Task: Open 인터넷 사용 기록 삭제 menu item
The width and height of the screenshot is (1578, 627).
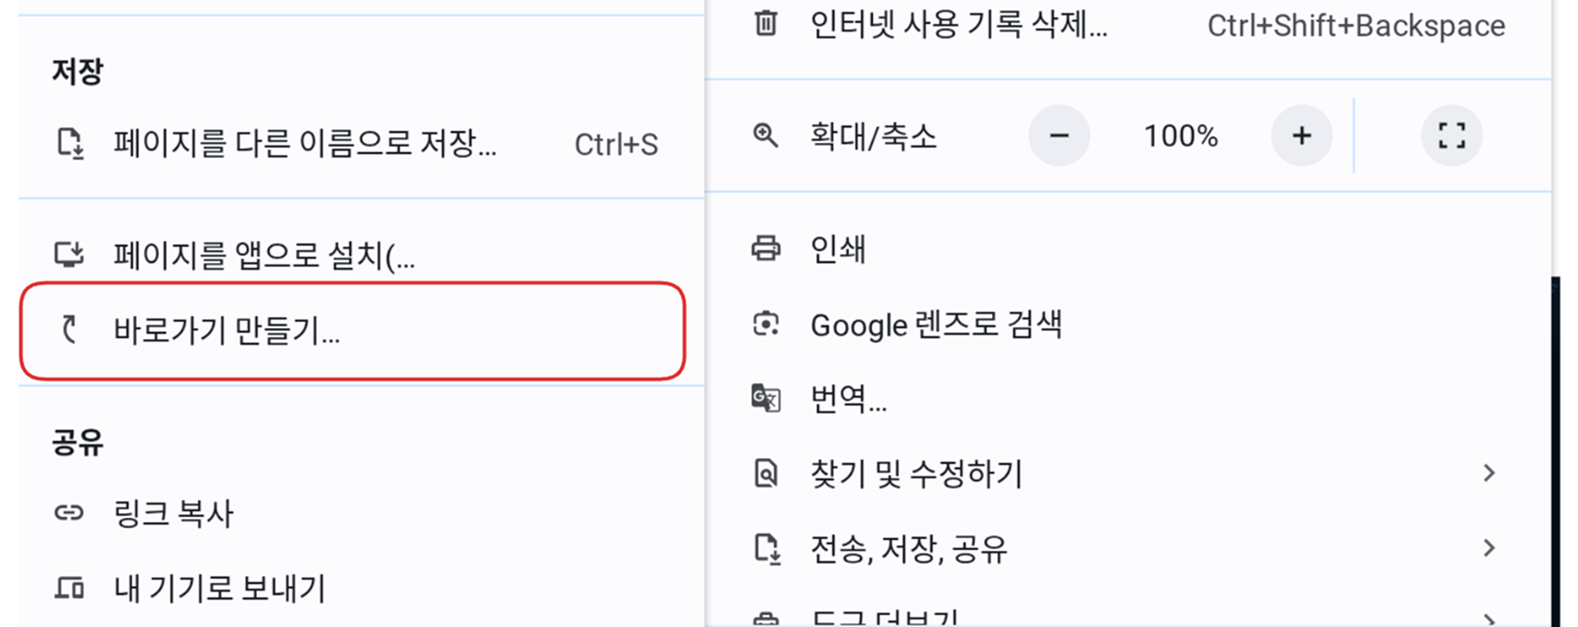Action: 958,26
